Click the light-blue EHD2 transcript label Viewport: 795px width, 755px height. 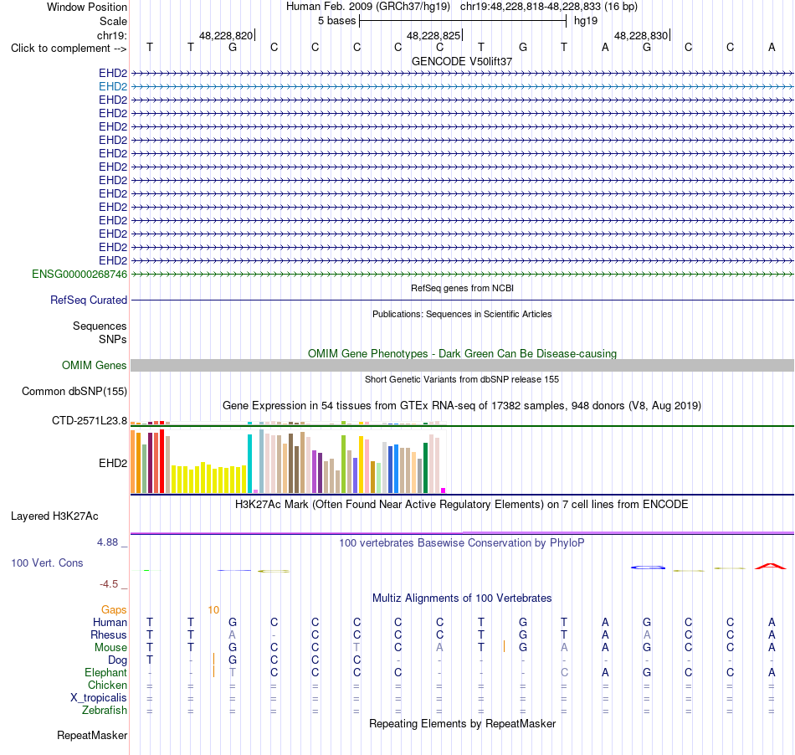click(113, 87)
